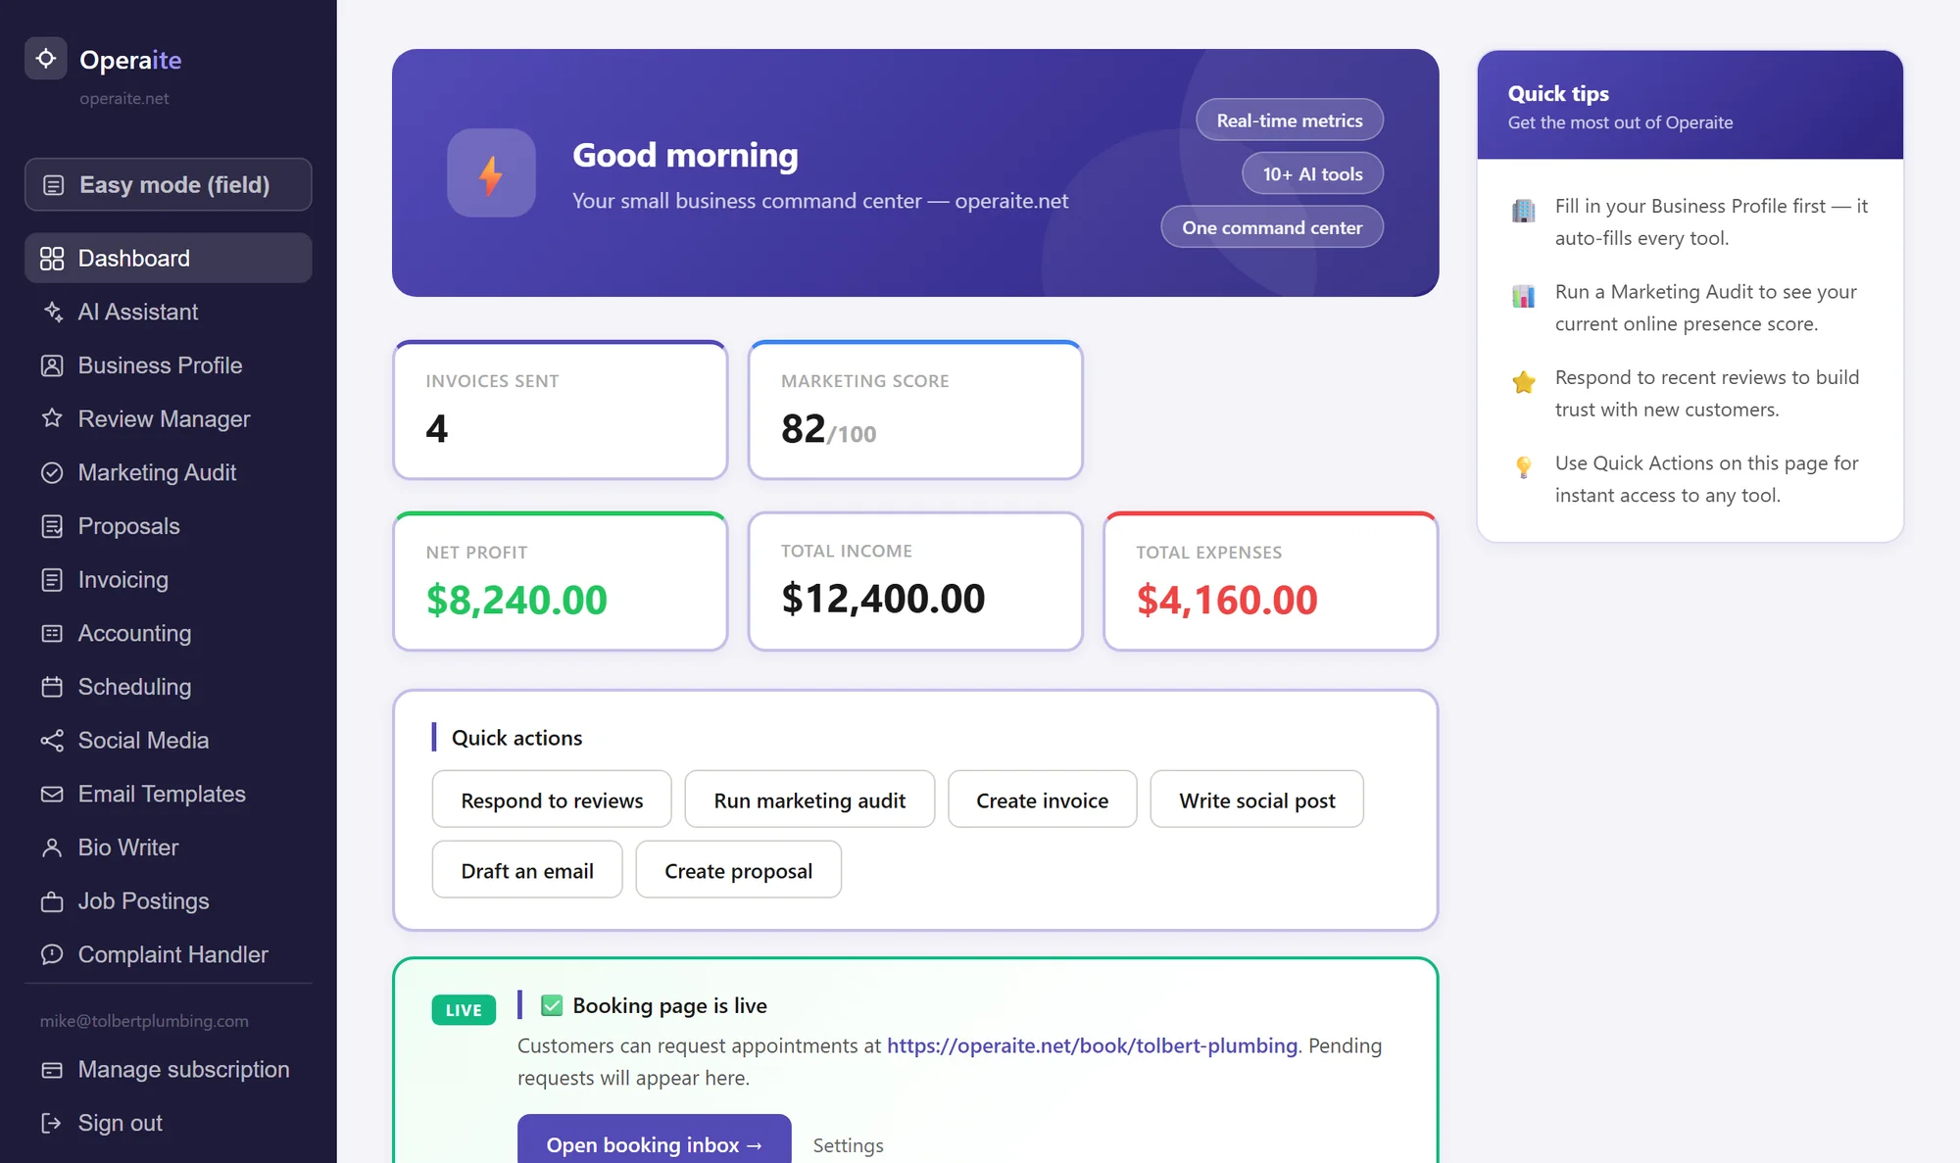
Task: Click the Sign out arrow icon
Action: (52, 1123)
